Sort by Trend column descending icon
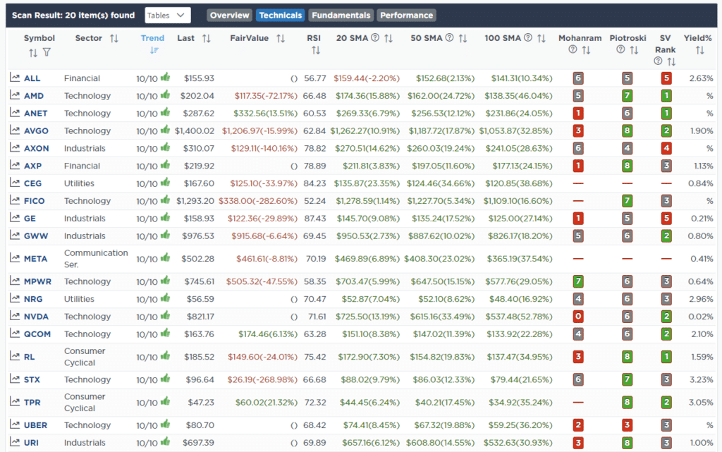 pos(154,50)
